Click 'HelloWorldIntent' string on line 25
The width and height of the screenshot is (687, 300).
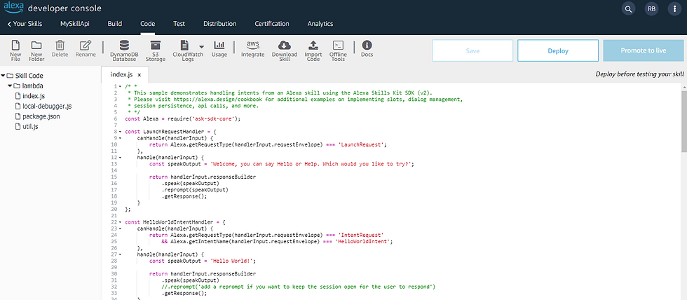tap(362, 242)
